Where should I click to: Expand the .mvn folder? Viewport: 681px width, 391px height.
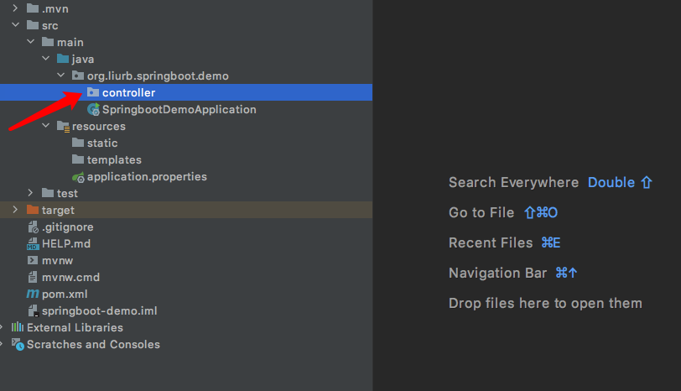tap(16, 8)
